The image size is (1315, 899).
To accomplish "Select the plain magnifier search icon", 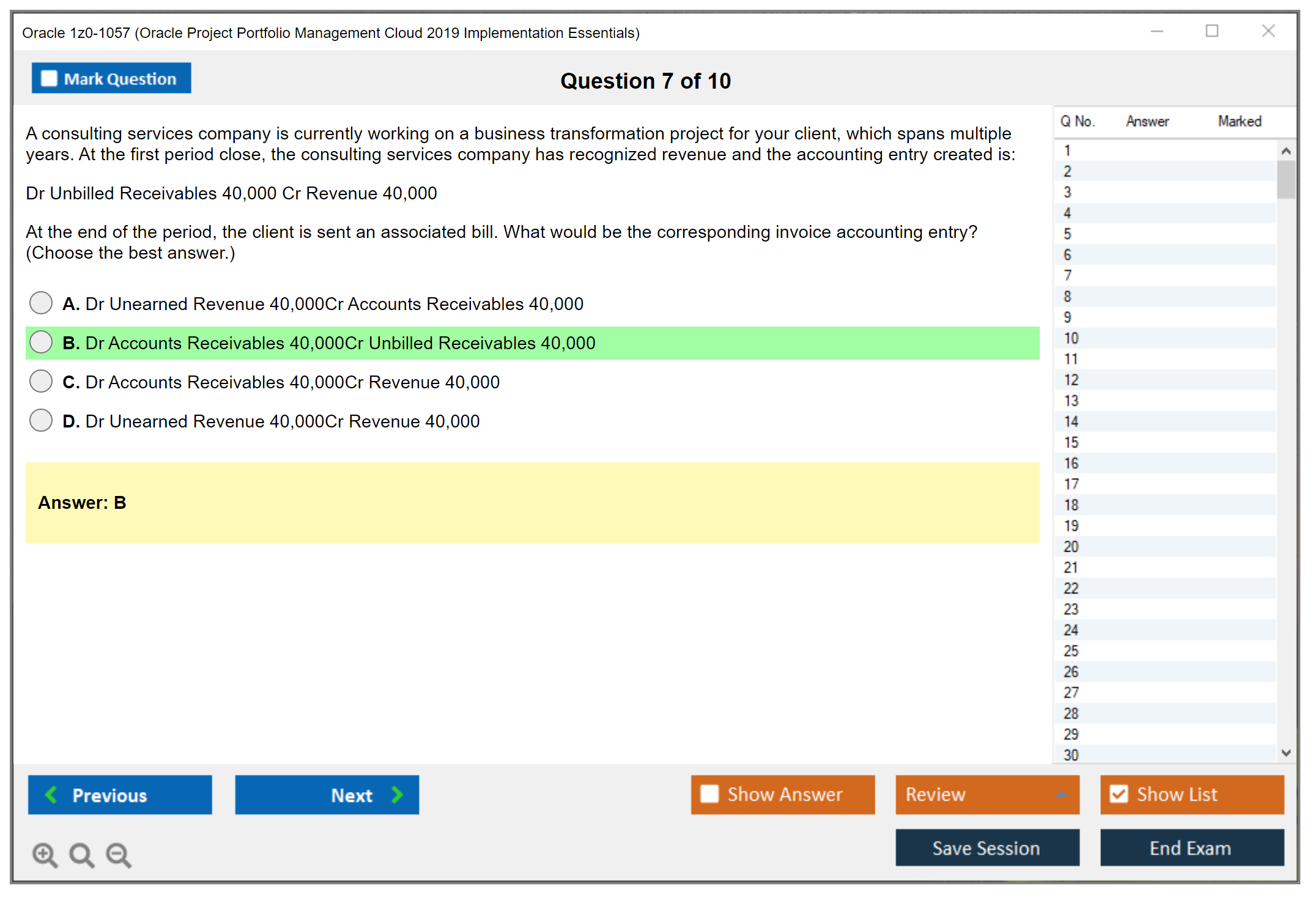I will pyautogui.click(x=81, y=855).
